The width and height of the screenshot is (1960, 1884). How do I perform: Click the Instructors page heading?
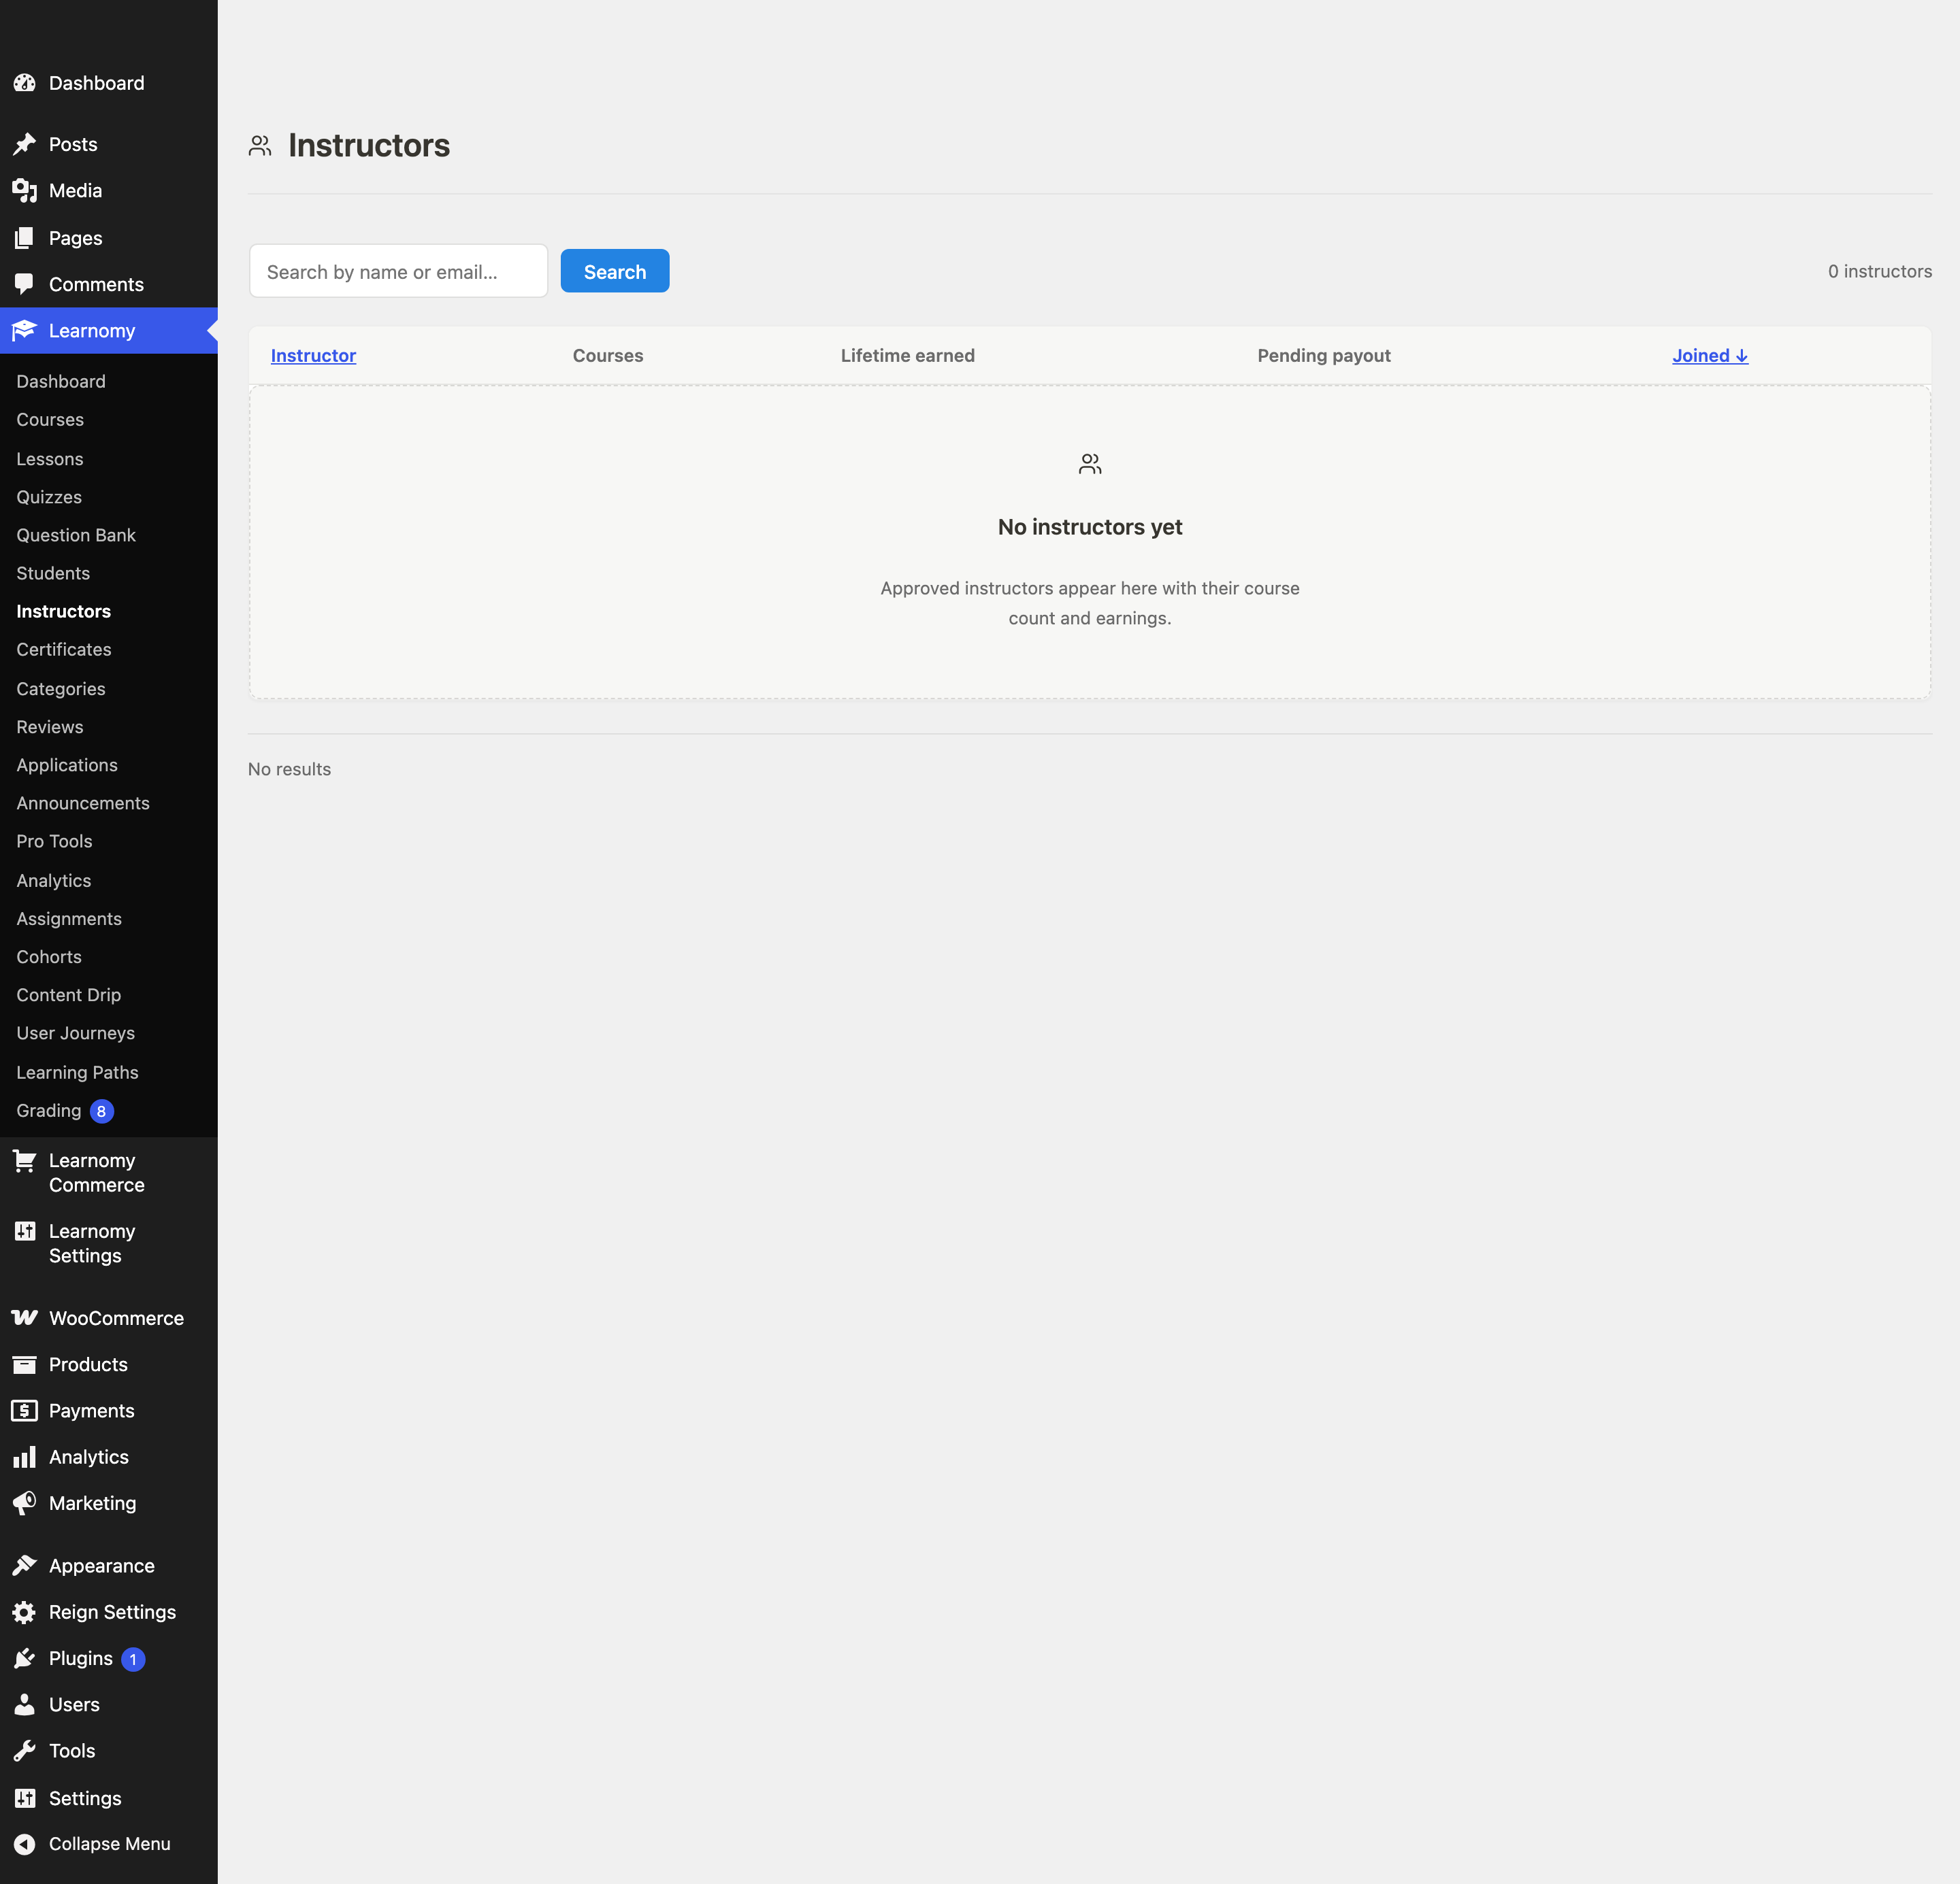369,146
